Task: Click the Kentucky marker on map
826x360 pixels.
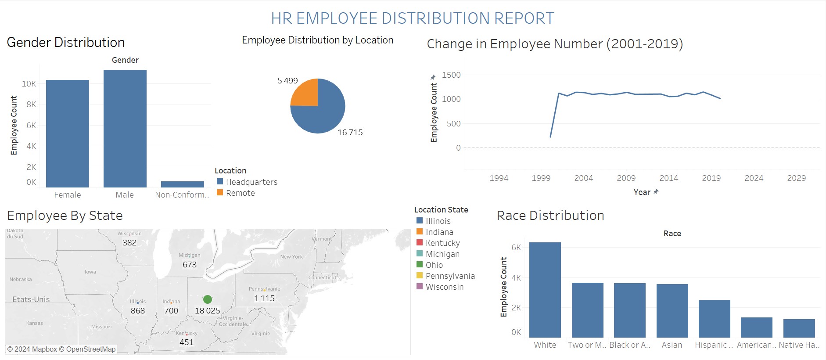Action: pos(187,335)
